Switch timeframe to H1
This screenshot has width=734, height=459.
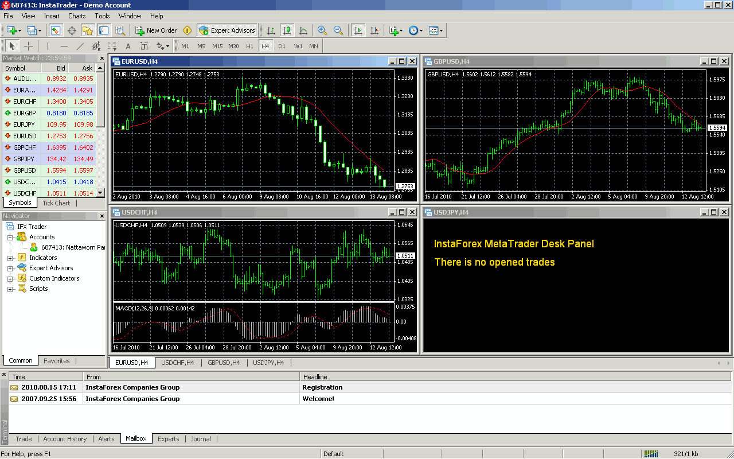pyautogui.click(x=249, y=46)
